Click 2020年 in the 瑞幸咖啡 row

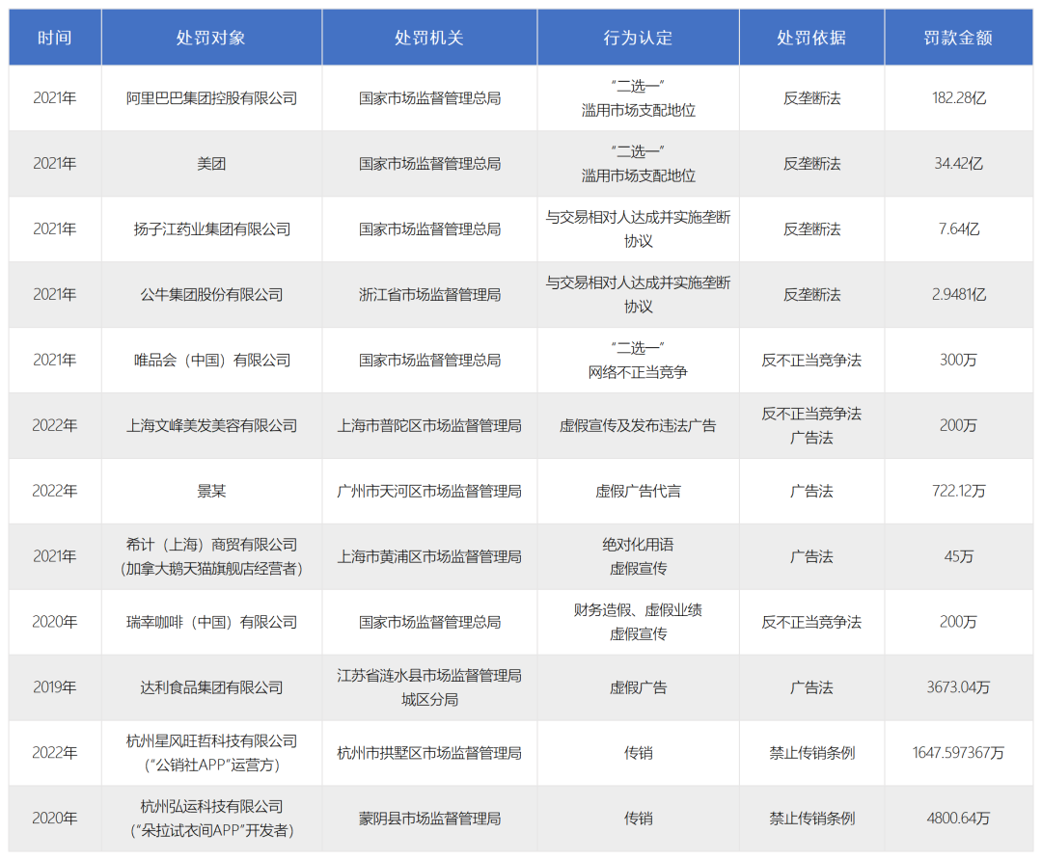54,622
